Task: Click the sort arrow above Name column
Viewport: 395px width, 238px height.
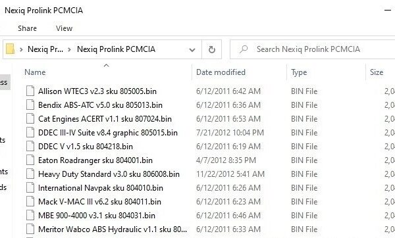Action: click(106, 65)
